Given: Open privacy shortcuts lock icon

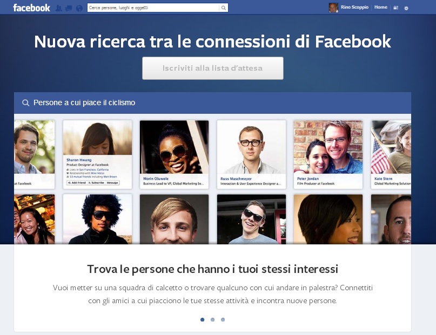Looking at the screenshot, I should coord(396,8).
